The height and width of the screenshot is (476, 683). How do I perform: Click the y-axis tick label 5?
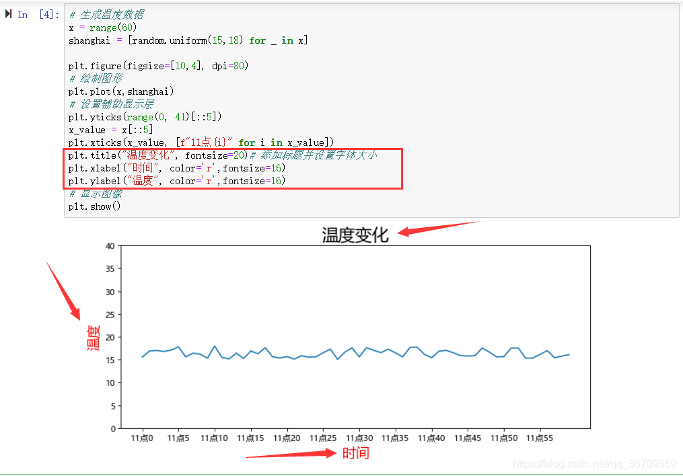[113, 406]
